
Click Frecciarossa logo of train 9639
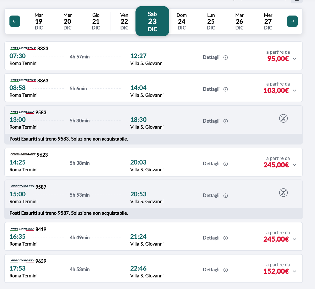coord(22,261)
